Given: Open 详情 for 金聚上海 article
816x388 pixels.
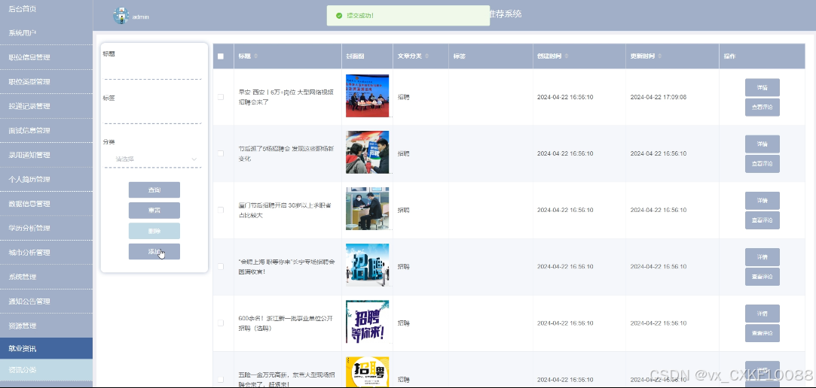Looking at the screenshot, I should [762, 257].
